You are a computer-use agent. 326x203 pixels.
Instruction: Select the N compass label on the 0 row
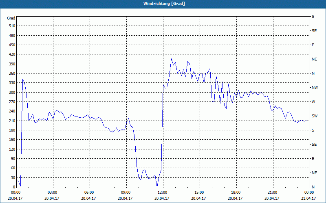coord(313,187)
